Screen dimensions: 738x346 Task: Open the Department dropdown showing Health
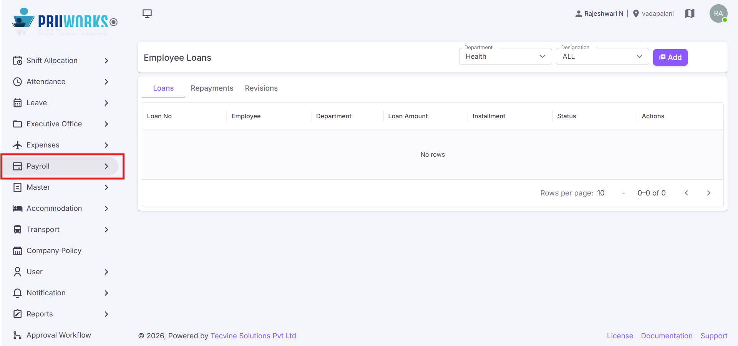(x=505, y=56)
